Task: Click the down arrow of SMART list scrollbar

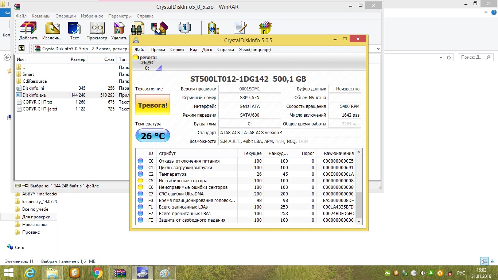Action: 358,221
